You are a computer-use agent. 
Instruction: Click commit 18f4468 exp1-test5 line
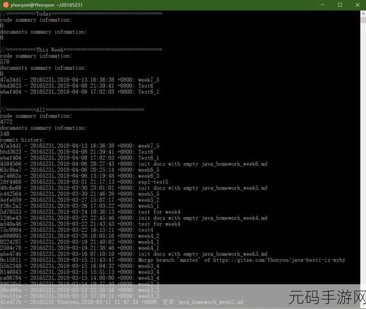click(84, 182)
